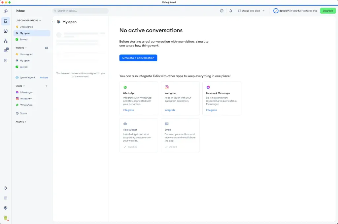Open the top Dashboard icon in left rail
Screen dimensions: 338x224
pos(6,11)
